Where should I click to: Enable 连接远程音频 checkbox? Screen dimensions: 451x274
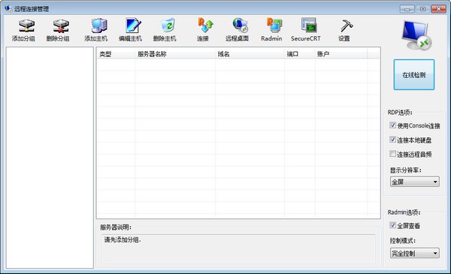[x=393, y=154]
